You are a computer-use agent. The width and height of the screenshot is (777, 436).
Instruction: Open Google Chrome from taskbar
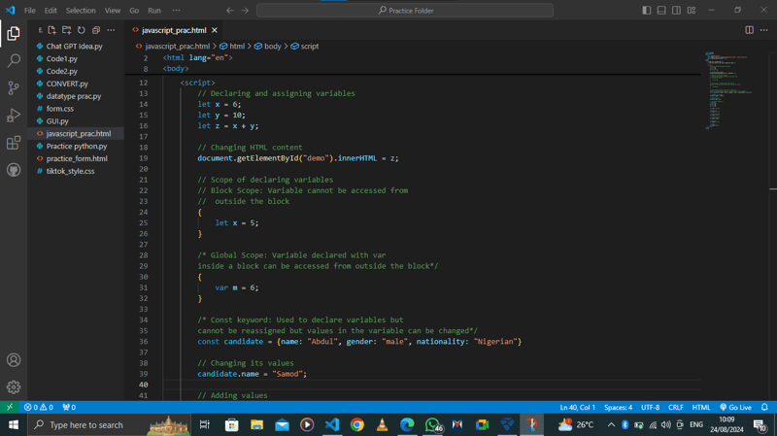[x=356, y=424]
